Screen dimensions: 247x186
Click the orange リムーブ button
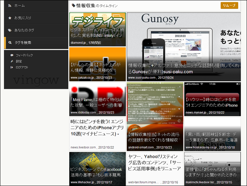coord(229,5)
